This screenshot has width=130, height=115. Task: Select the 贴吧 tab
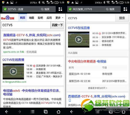[40, 18]
